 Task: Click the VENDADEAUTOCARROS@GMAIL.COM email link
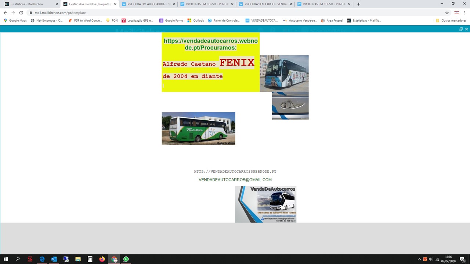(x=235, y=180)
